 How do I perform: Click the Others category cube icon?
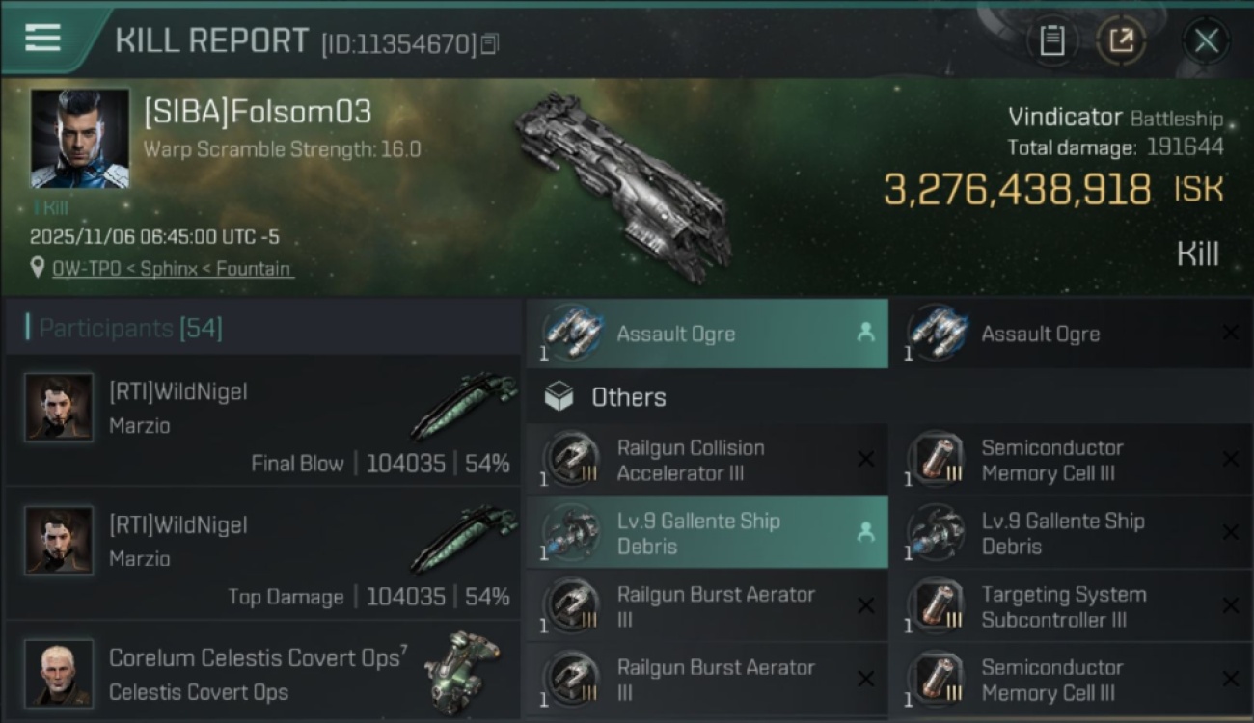(559, 396)
